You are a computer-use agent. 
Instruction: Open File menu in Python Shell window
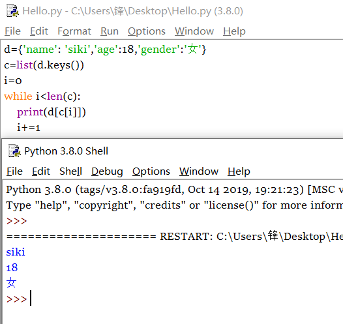(14, 171)
